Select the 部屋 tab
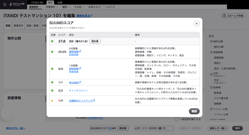Image resolution: width=249 pixels, height=135 pixels. (x=8, y=26)
